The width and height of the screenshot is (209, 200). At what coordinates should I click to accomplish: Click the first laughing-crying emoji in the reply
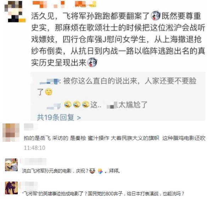click(67, 104)
